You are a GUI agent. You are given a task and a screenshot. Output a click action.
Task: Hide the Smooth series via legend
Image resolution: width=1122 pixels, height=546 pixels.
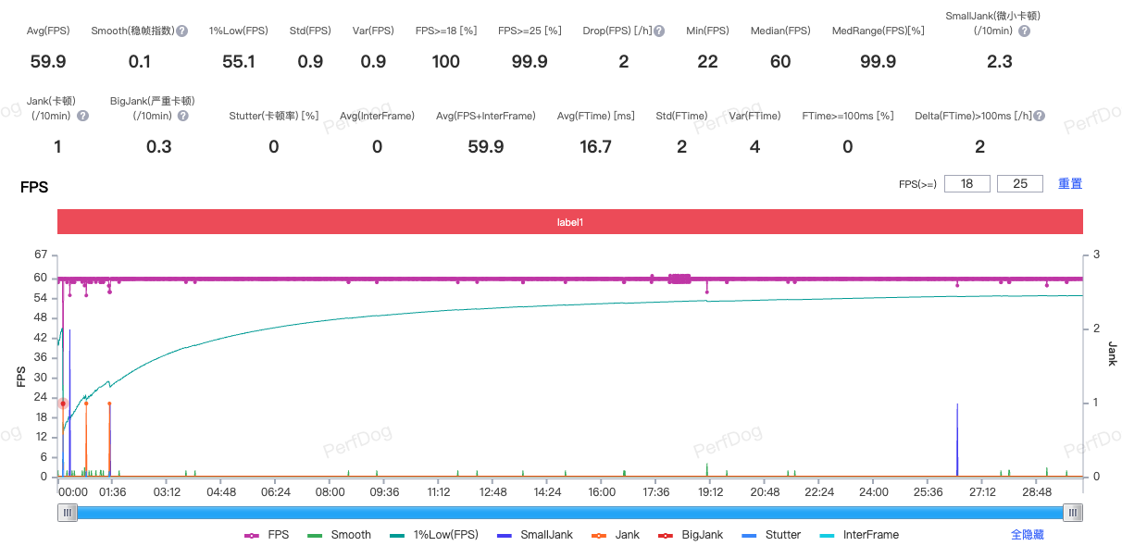point(341,535)
